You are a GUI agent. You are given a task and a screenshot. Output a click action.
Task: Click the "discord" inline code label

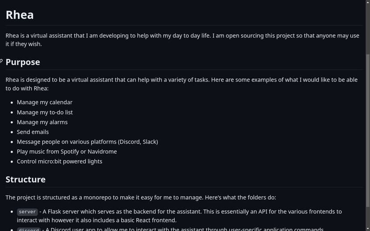tap(29, 230)
